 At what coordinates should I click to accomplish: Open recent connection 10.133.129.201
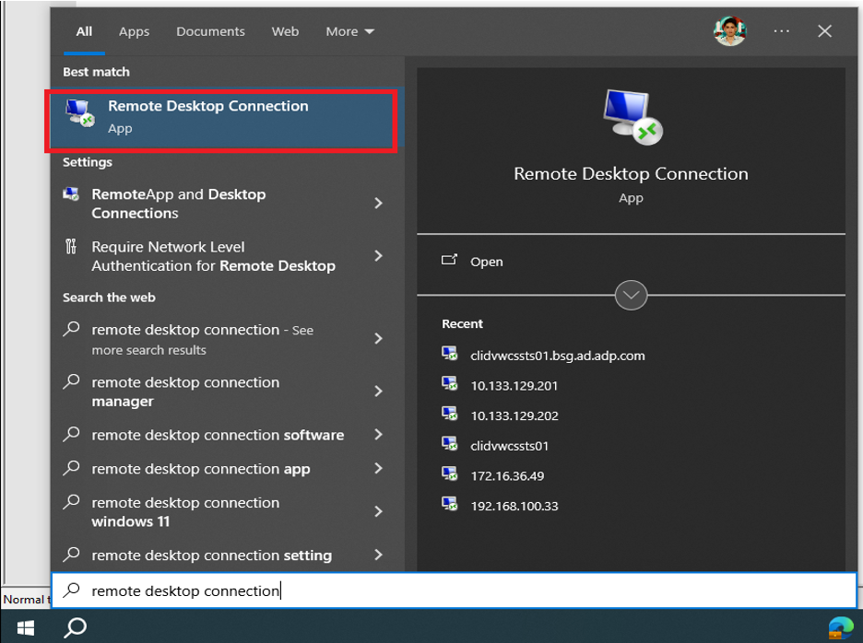514,386
